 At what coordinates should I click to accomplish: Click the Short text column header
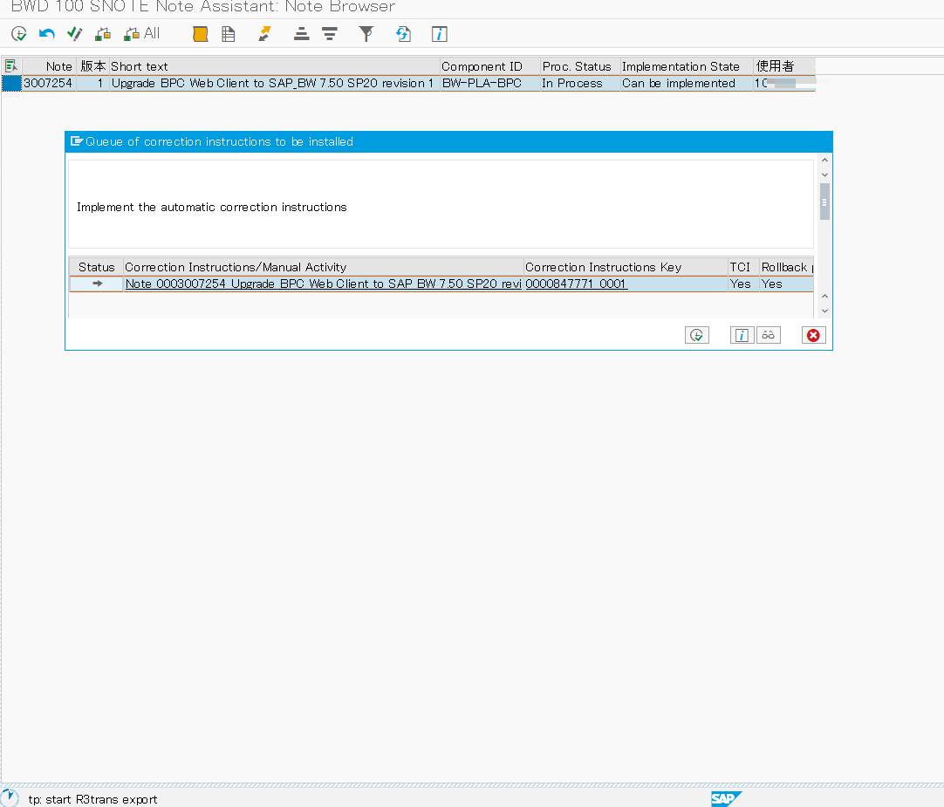tap(275, 66)
